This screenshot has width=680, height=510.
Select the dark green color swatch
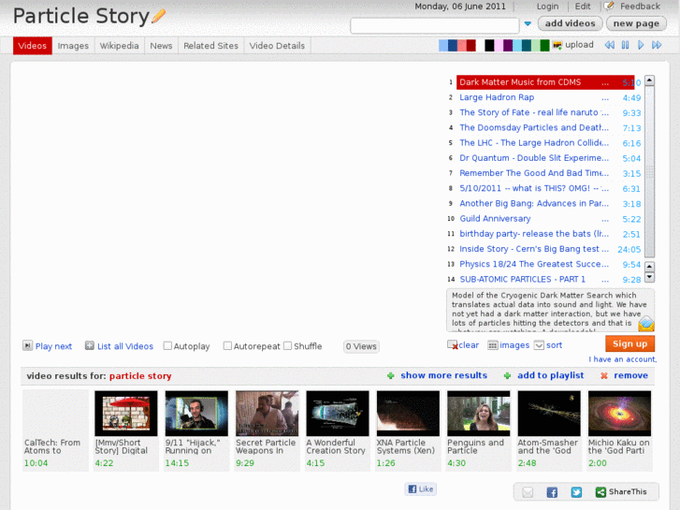point(544,45)
